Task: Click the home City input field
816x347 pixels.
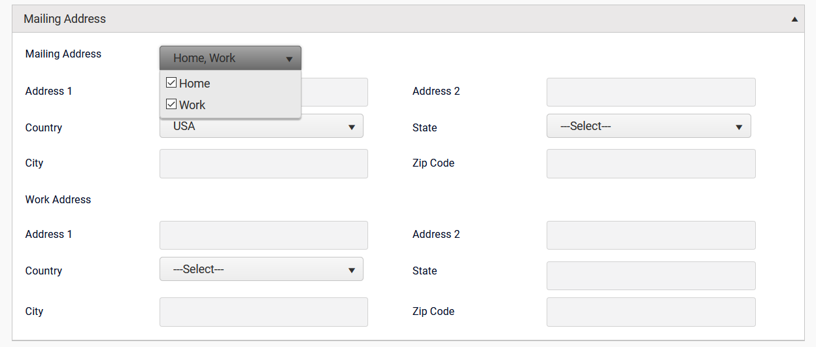Action: tap(263, 163)
